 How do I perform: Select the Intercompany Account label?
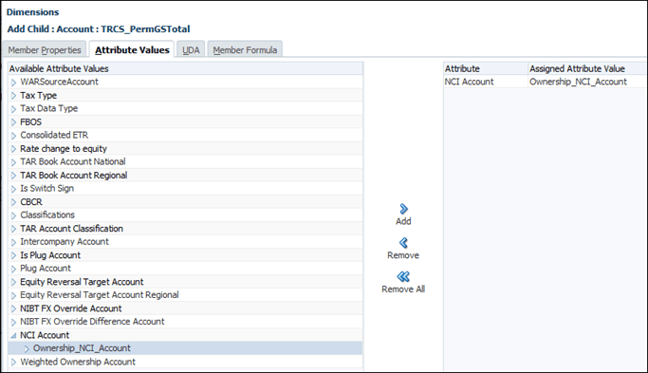(x=65, y=241)
